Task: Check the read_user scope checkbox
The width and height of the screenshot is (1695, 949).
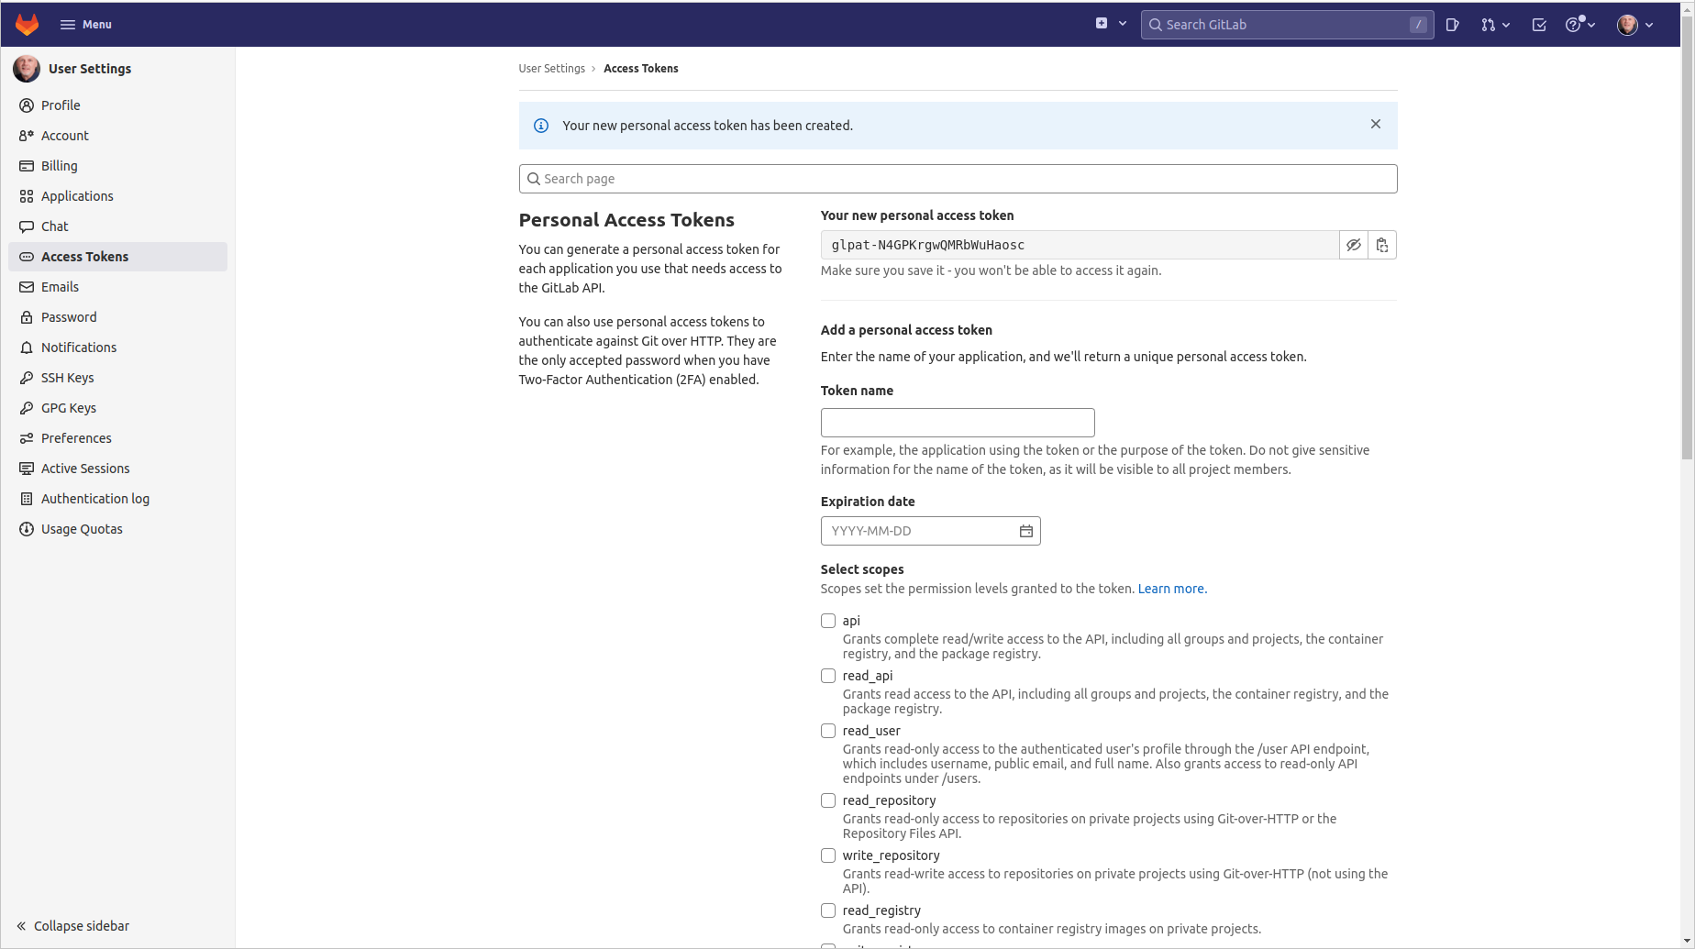Action: [x=828, y=731]
